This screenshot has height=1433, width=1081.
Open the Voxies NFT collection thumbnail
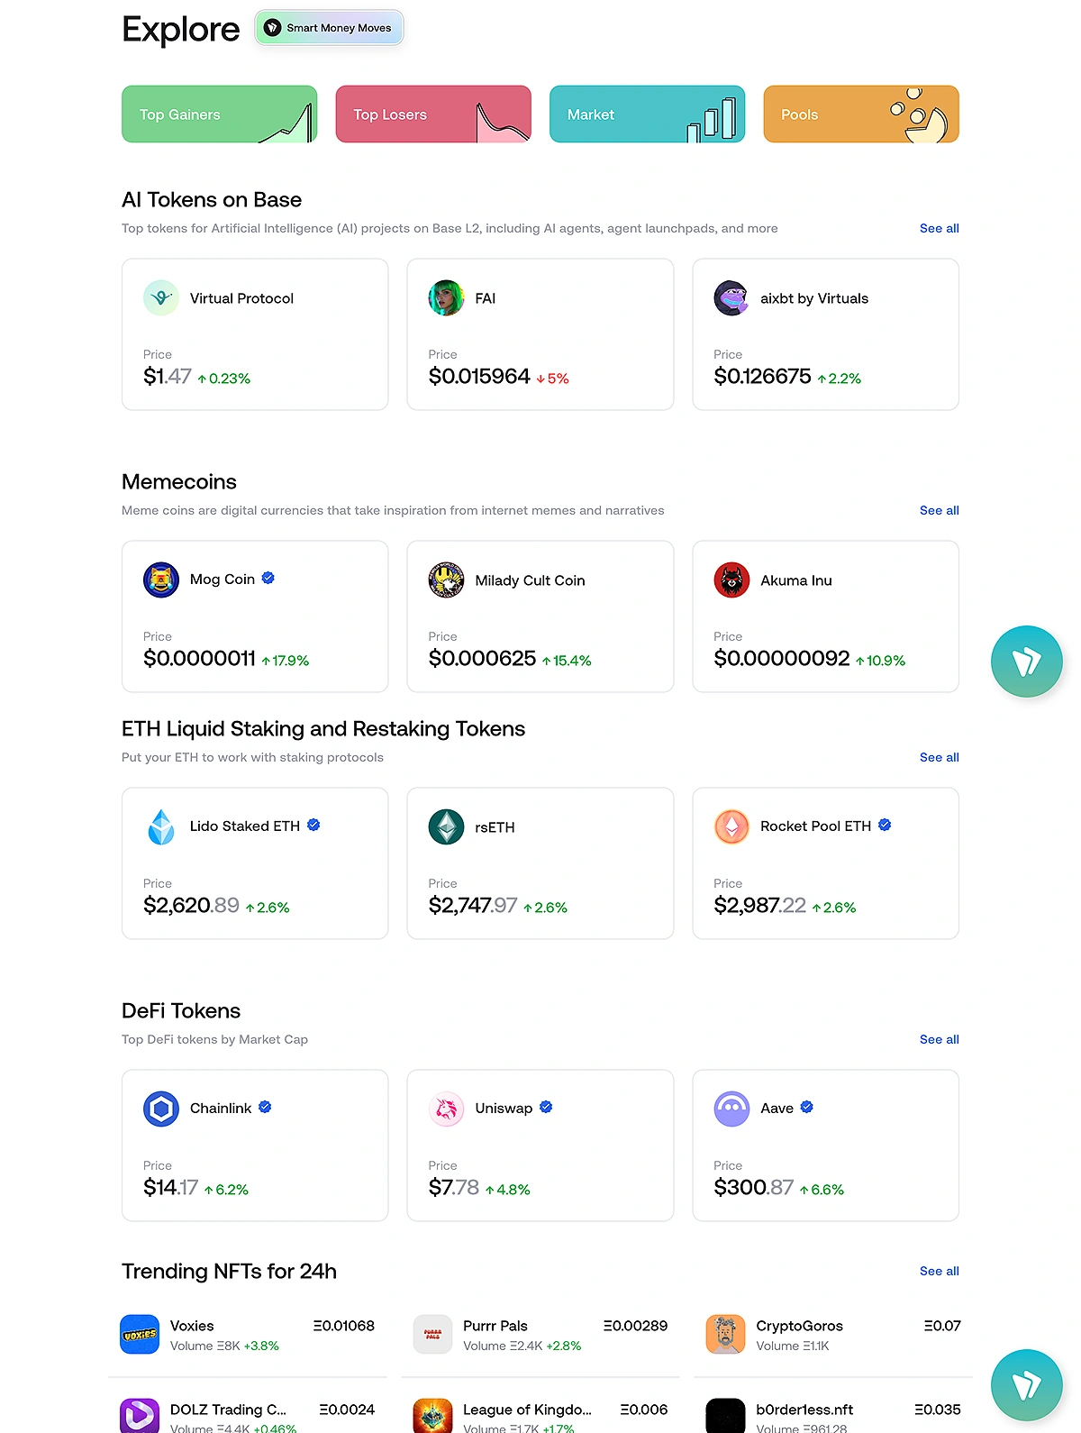(x=140, y=1335)
